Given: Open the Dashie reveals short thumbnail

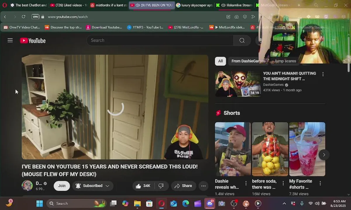Looking at the screenshot, I should tap(233, 149).
